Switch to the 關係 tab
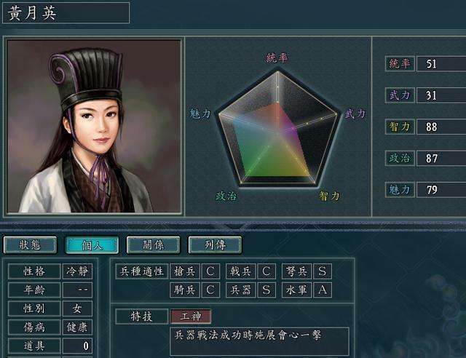Viewport: 466px width, 358px height. tap(154, 245)
